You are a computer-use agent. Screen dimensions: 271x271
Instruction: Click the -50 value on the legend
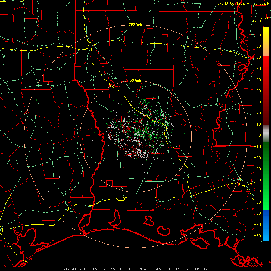[257, 191]
